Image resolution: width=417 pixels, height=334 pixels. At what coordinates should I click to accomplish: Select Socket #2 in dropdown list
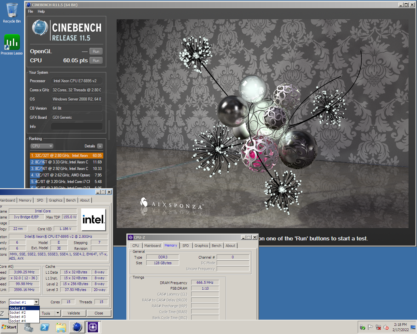(24, 312)
